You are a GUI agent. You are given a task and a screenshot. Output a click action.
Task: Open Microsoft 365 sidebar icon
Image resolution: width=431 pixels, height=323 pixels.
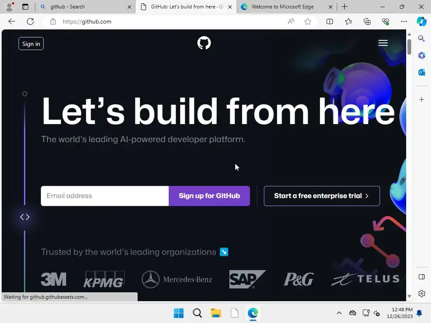421,56
